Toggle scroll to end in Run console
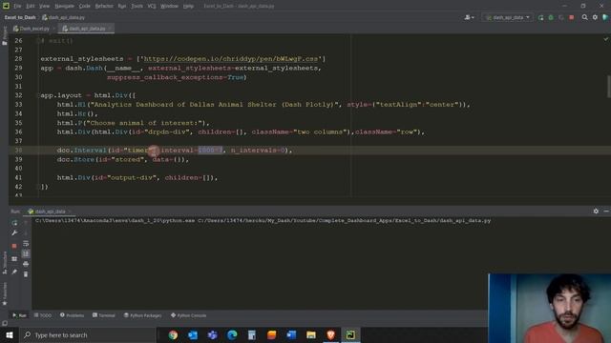 (x=26, y=253)
